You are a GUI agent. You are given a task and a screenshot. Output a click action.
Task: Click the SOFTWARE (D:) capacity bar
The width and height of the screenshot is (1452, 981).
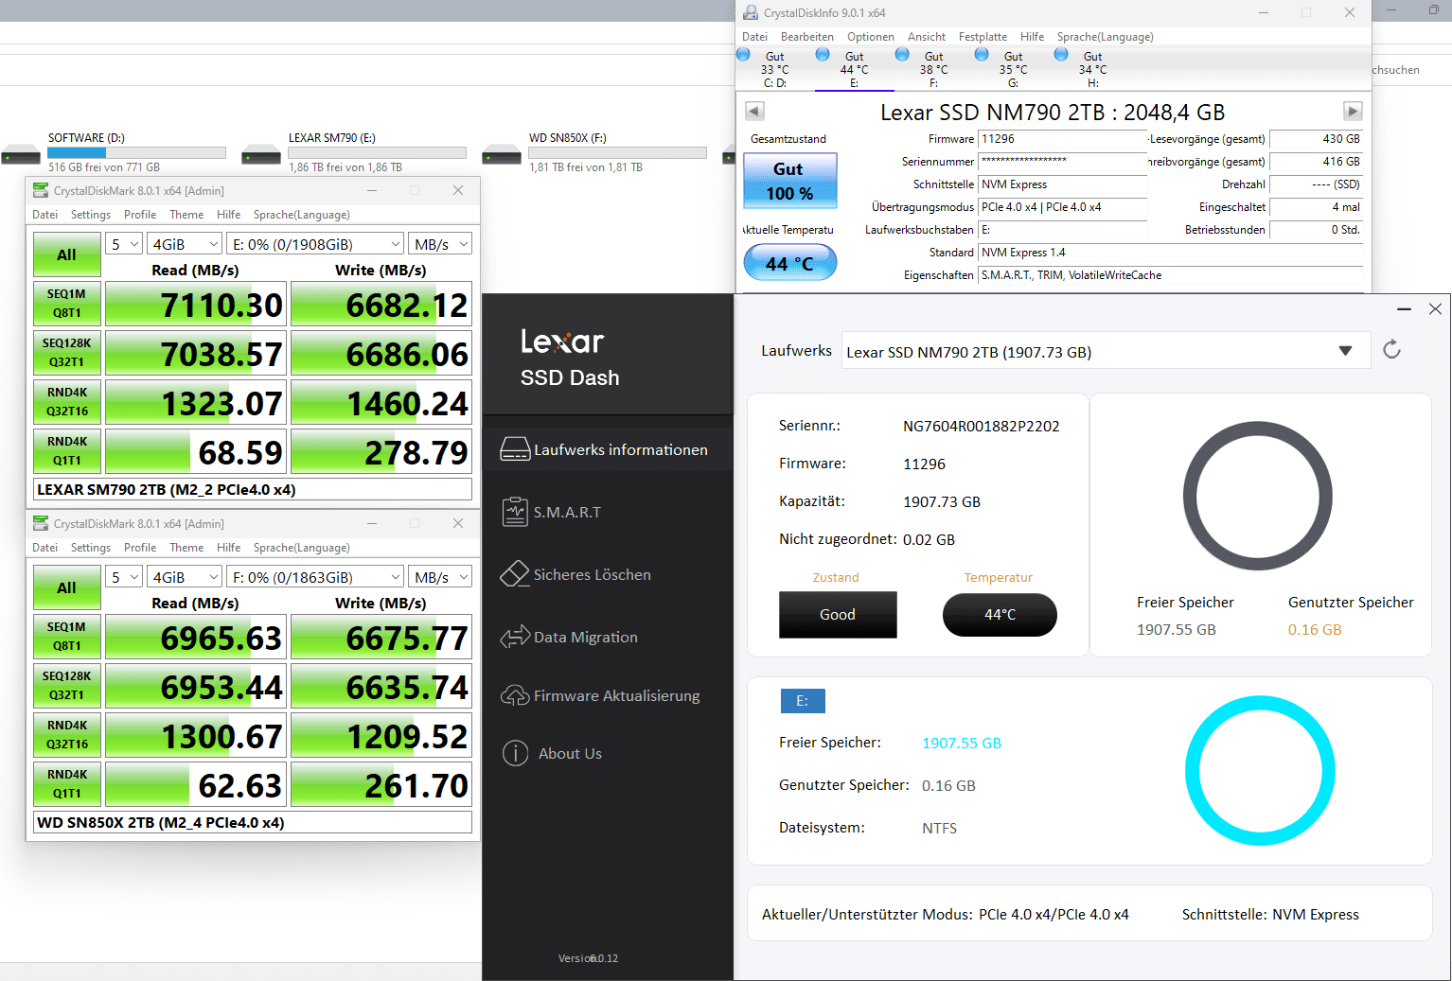(x=137, y=152)
